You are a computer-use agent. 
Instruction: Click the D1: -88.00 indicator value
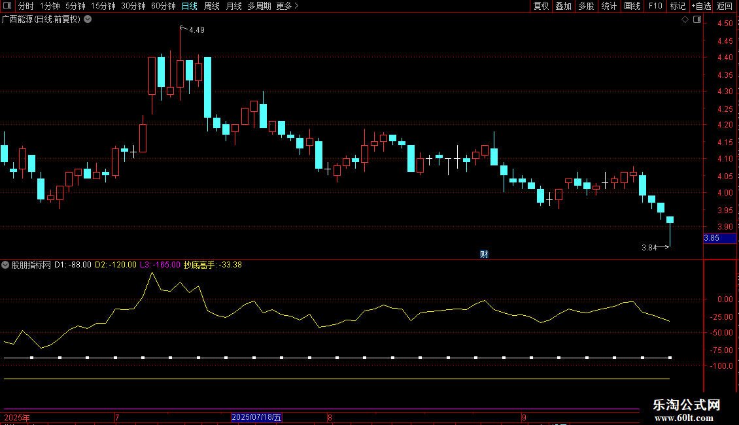(x=73, y=265)
